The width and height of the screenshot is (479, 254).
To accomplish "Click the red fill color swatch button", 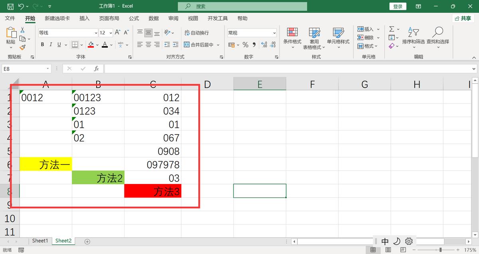I will coord(91,45).
